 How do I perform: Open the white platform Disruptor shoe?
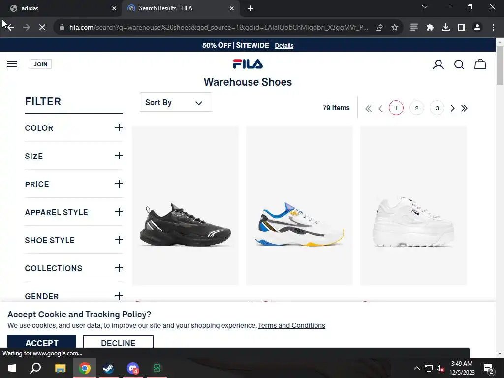(413, 206)
